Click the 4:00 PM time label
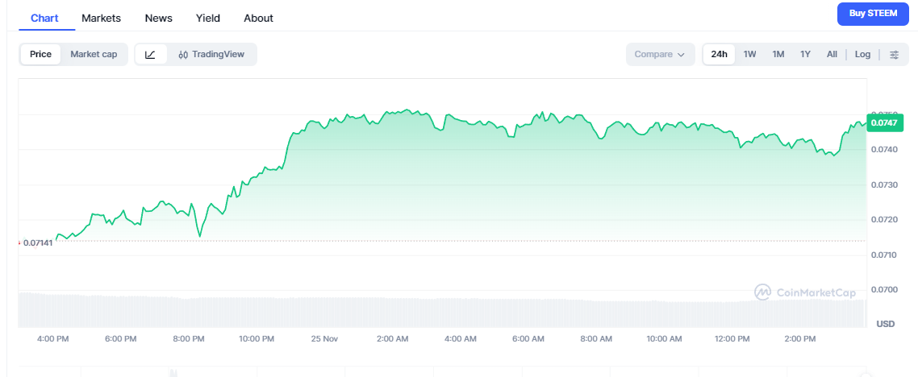This screenshot has width=918, height=377. (53, 338)
